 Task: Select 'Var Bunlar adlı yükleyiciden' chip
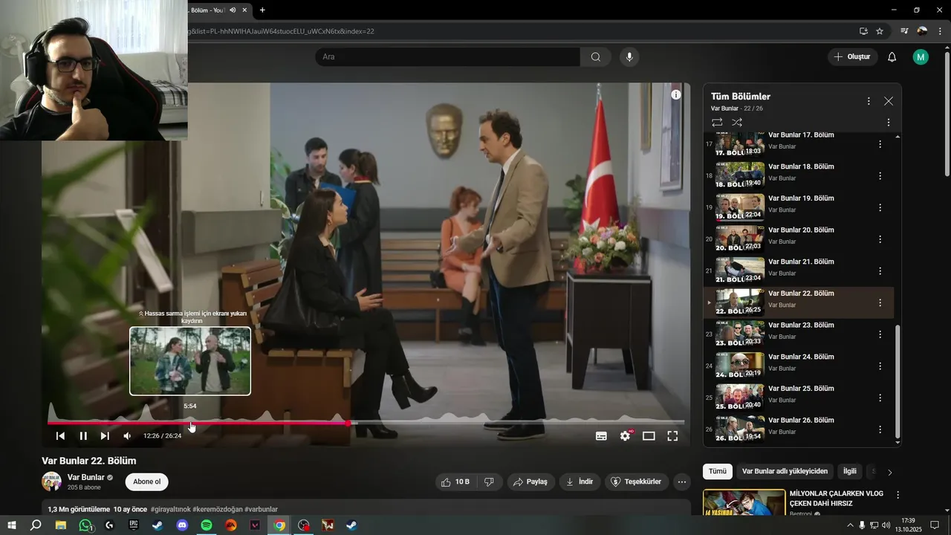[x=785, y=471]
